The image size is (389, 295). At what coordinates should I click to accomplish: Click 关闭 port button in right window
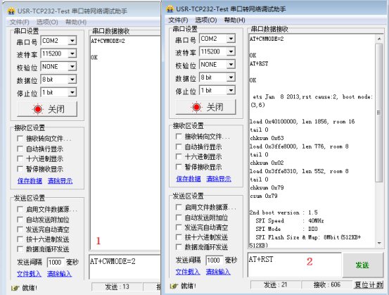(205, 107)
